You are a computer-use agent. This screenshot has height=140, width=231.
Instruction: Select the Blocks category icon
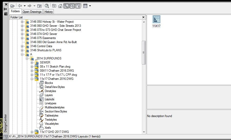[x=41, y=83]
